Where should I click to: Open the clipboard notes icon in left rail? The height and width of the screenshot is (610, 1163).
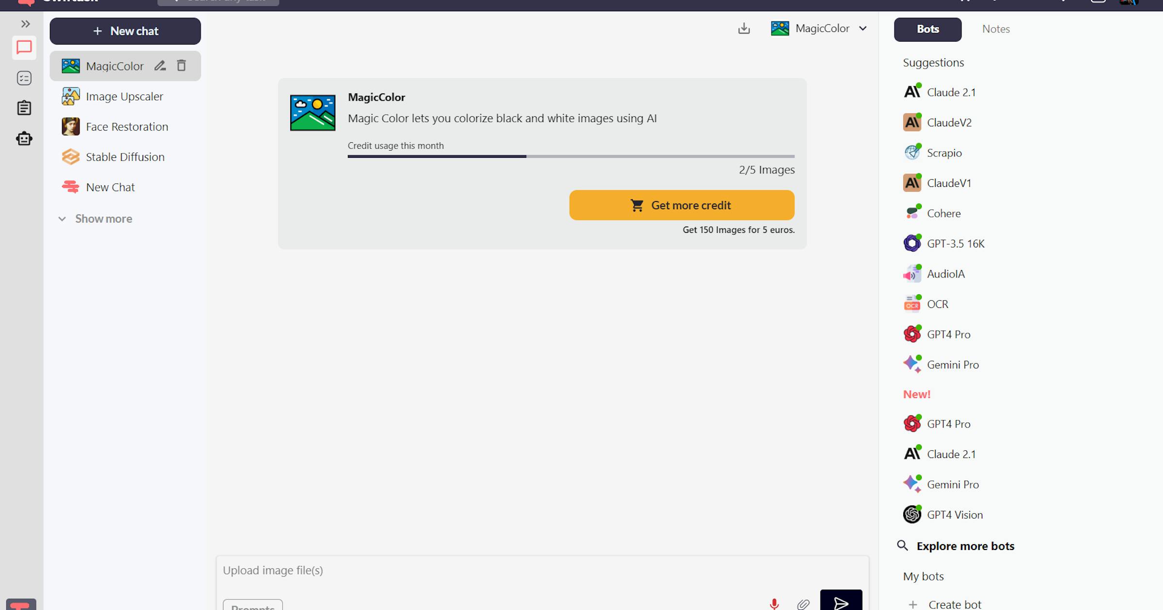[24, 108]
